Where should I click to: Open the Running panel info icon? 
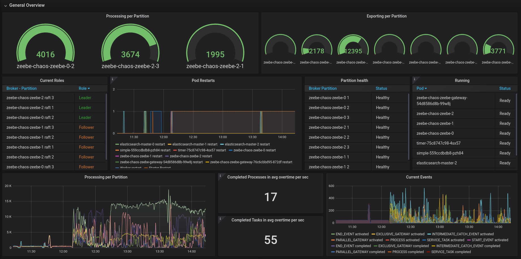(415, 79)
